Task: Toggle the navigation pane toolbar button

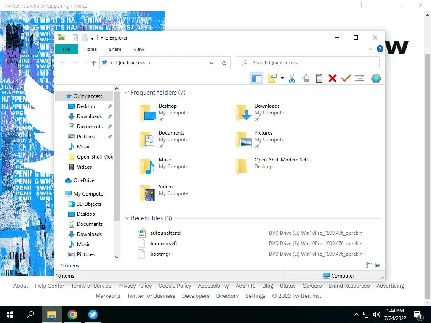Action: point(256,79)
